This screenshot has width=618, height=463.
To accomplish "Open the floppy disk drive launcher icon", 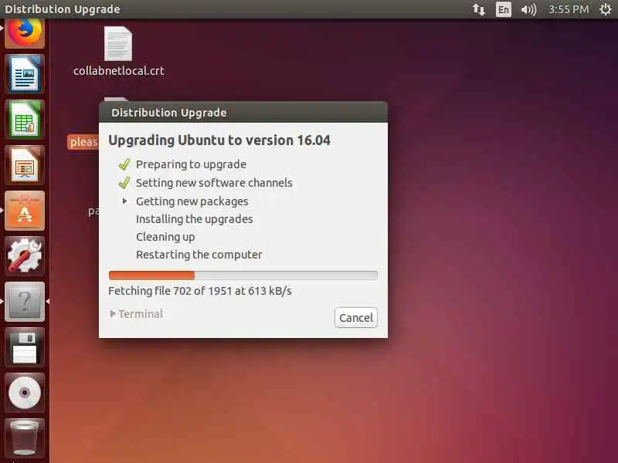I will pos(25,347).
